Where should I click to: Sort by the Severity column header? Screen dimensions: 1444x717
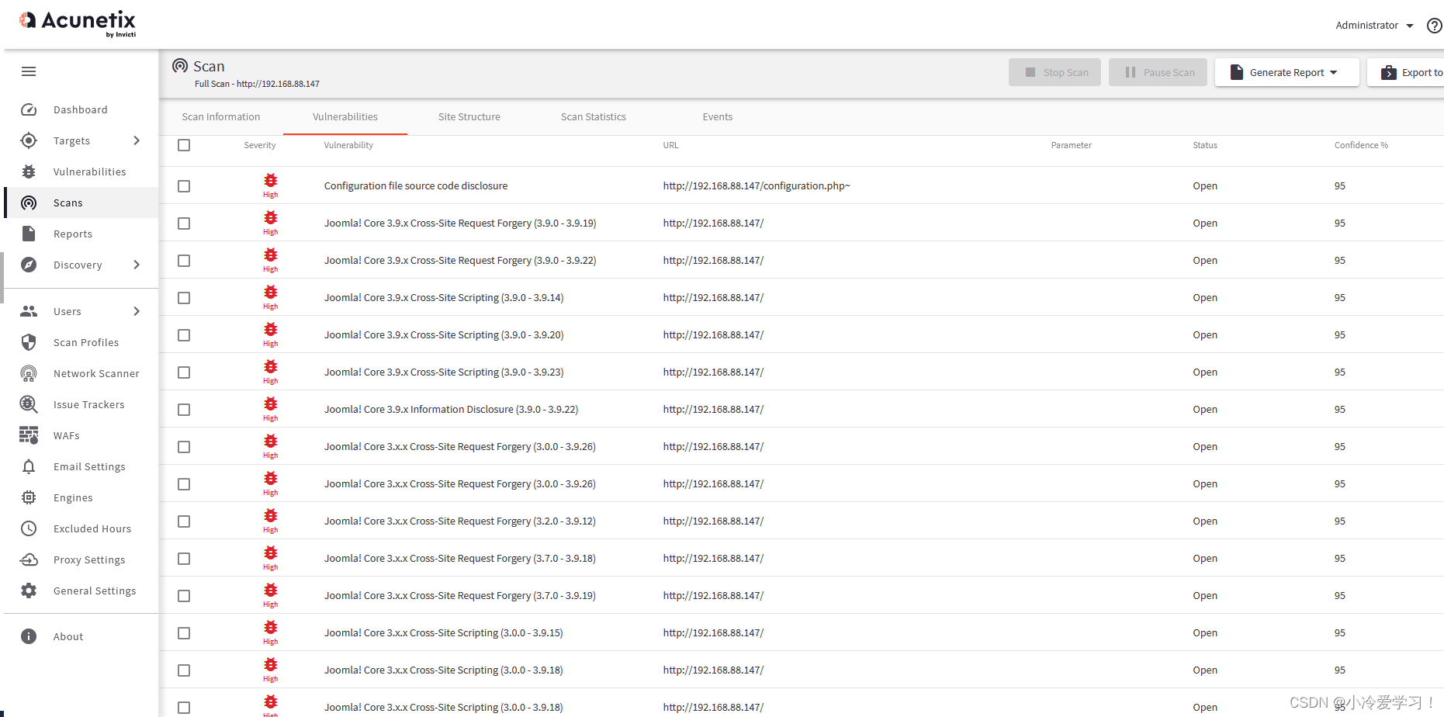260,145
